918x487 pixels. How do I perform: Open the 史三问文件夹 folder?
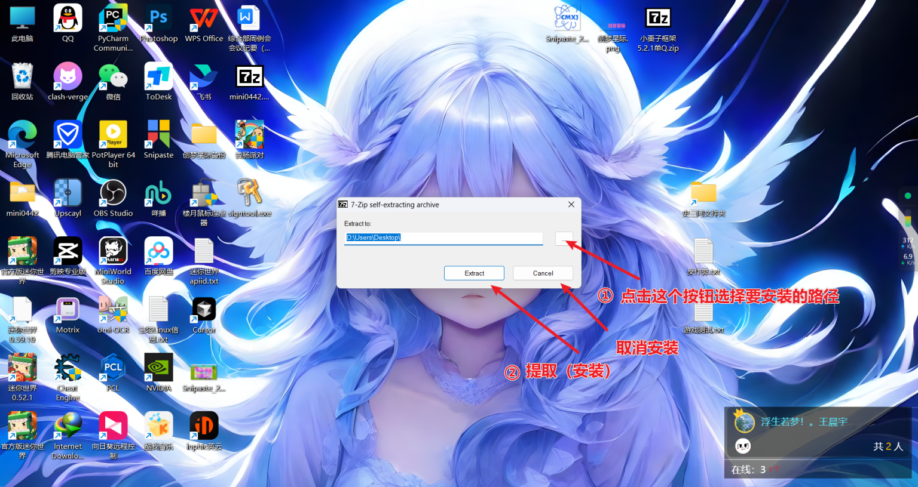point(703,199)
